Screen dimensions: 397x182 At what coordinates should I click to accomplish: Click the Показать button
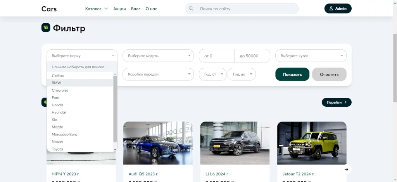point(292,74)
